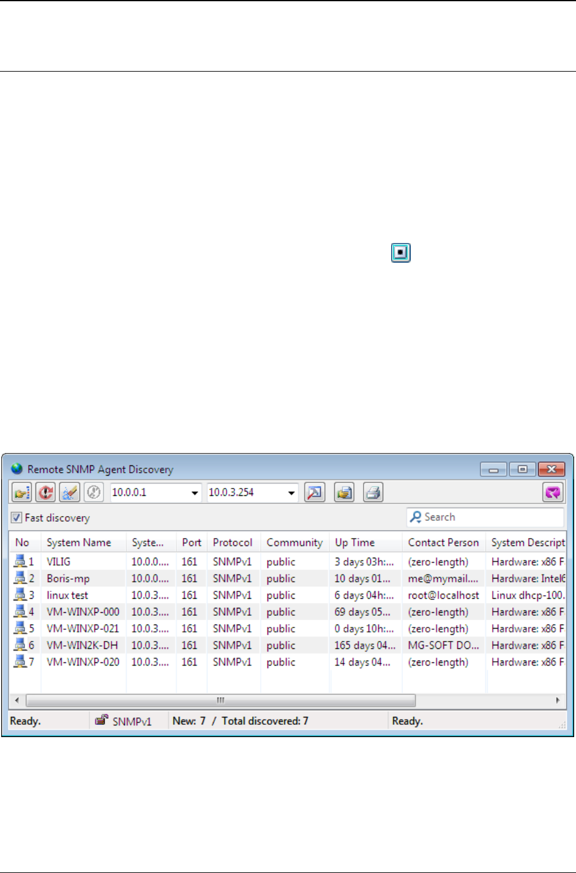Sort by System Name column header
Screen dimensions: 576x873
[x=84, y=542]
